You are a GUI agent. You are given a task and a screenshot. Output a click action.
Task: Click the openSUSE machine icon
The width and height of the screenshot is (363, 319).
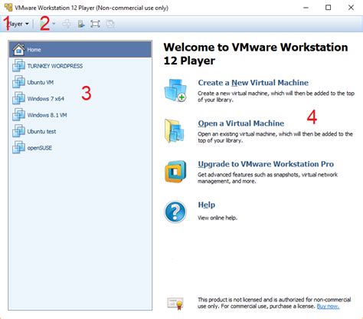click(18, 147)
